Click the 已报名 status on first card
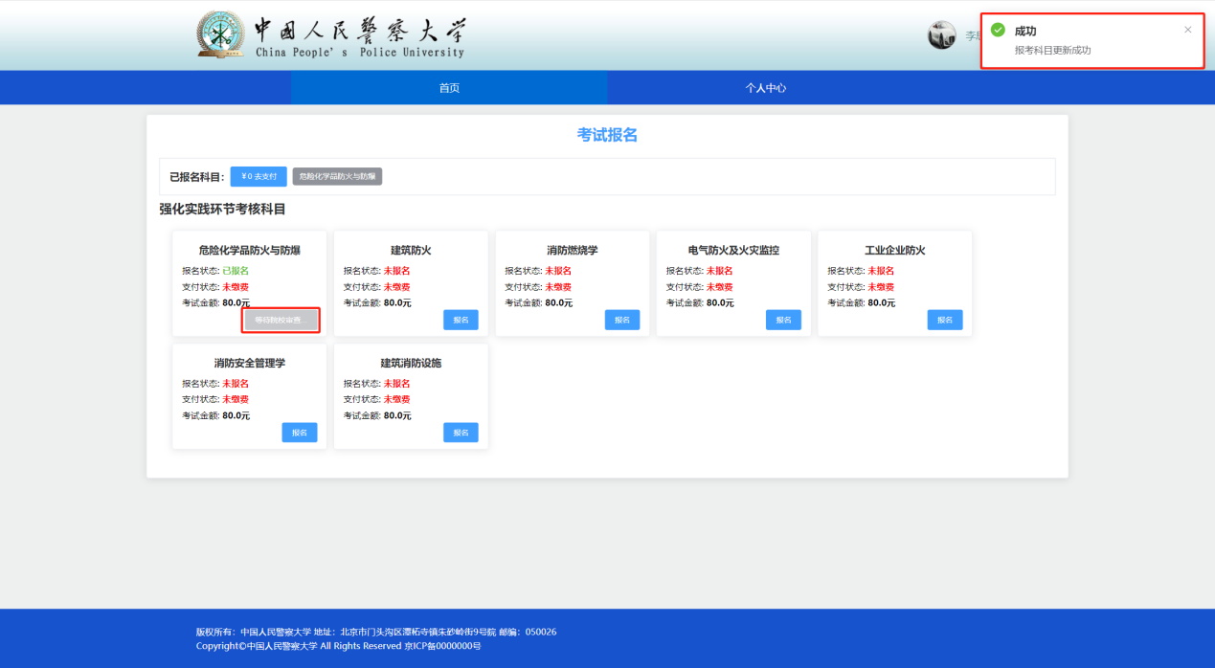Screen dimensions: 1215x668 (236, 271)
